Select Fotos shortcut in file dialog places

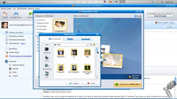click(x=47, y=59)
